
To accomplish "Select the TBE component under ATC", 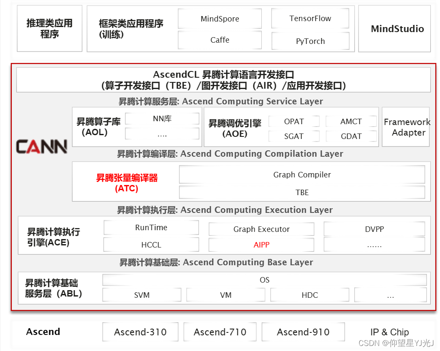I will [302, 192].
